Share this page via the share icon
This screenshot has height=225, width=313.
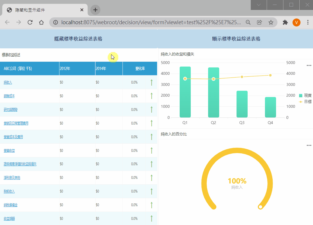click(259, 22)
